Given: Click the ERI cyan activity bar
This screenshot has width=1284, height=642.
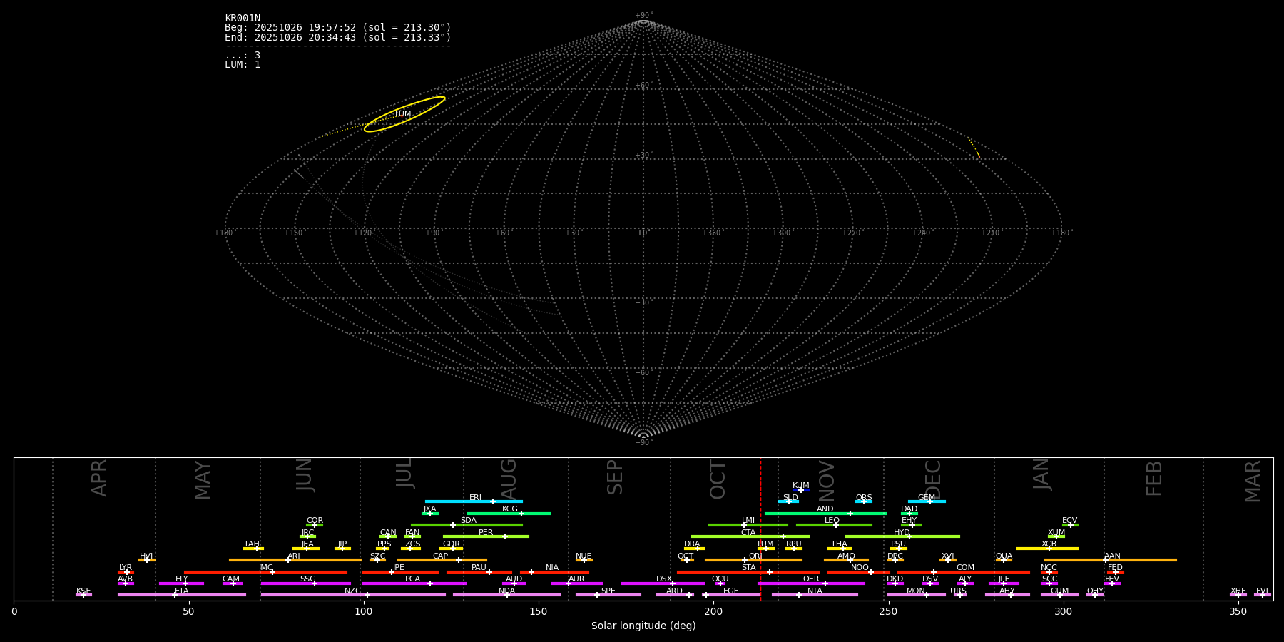Looking at the screenshot, I should coord(474,501).
